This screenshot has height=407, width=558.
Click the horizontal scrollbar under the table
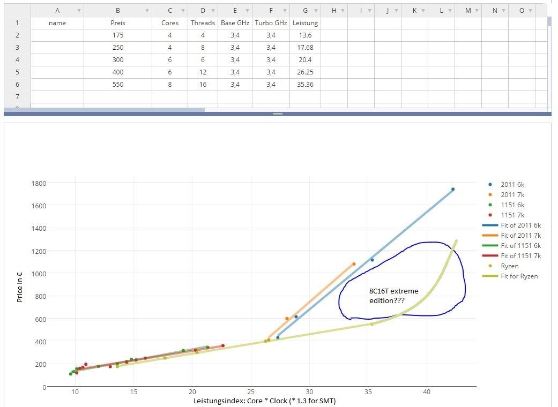tap(105, 110)
